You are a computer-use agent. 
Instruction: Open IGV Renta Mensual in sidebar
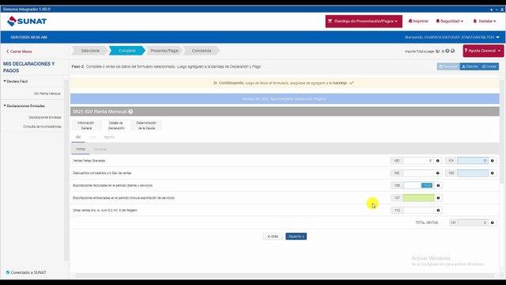pyautogui.click(x=47, y=93)
